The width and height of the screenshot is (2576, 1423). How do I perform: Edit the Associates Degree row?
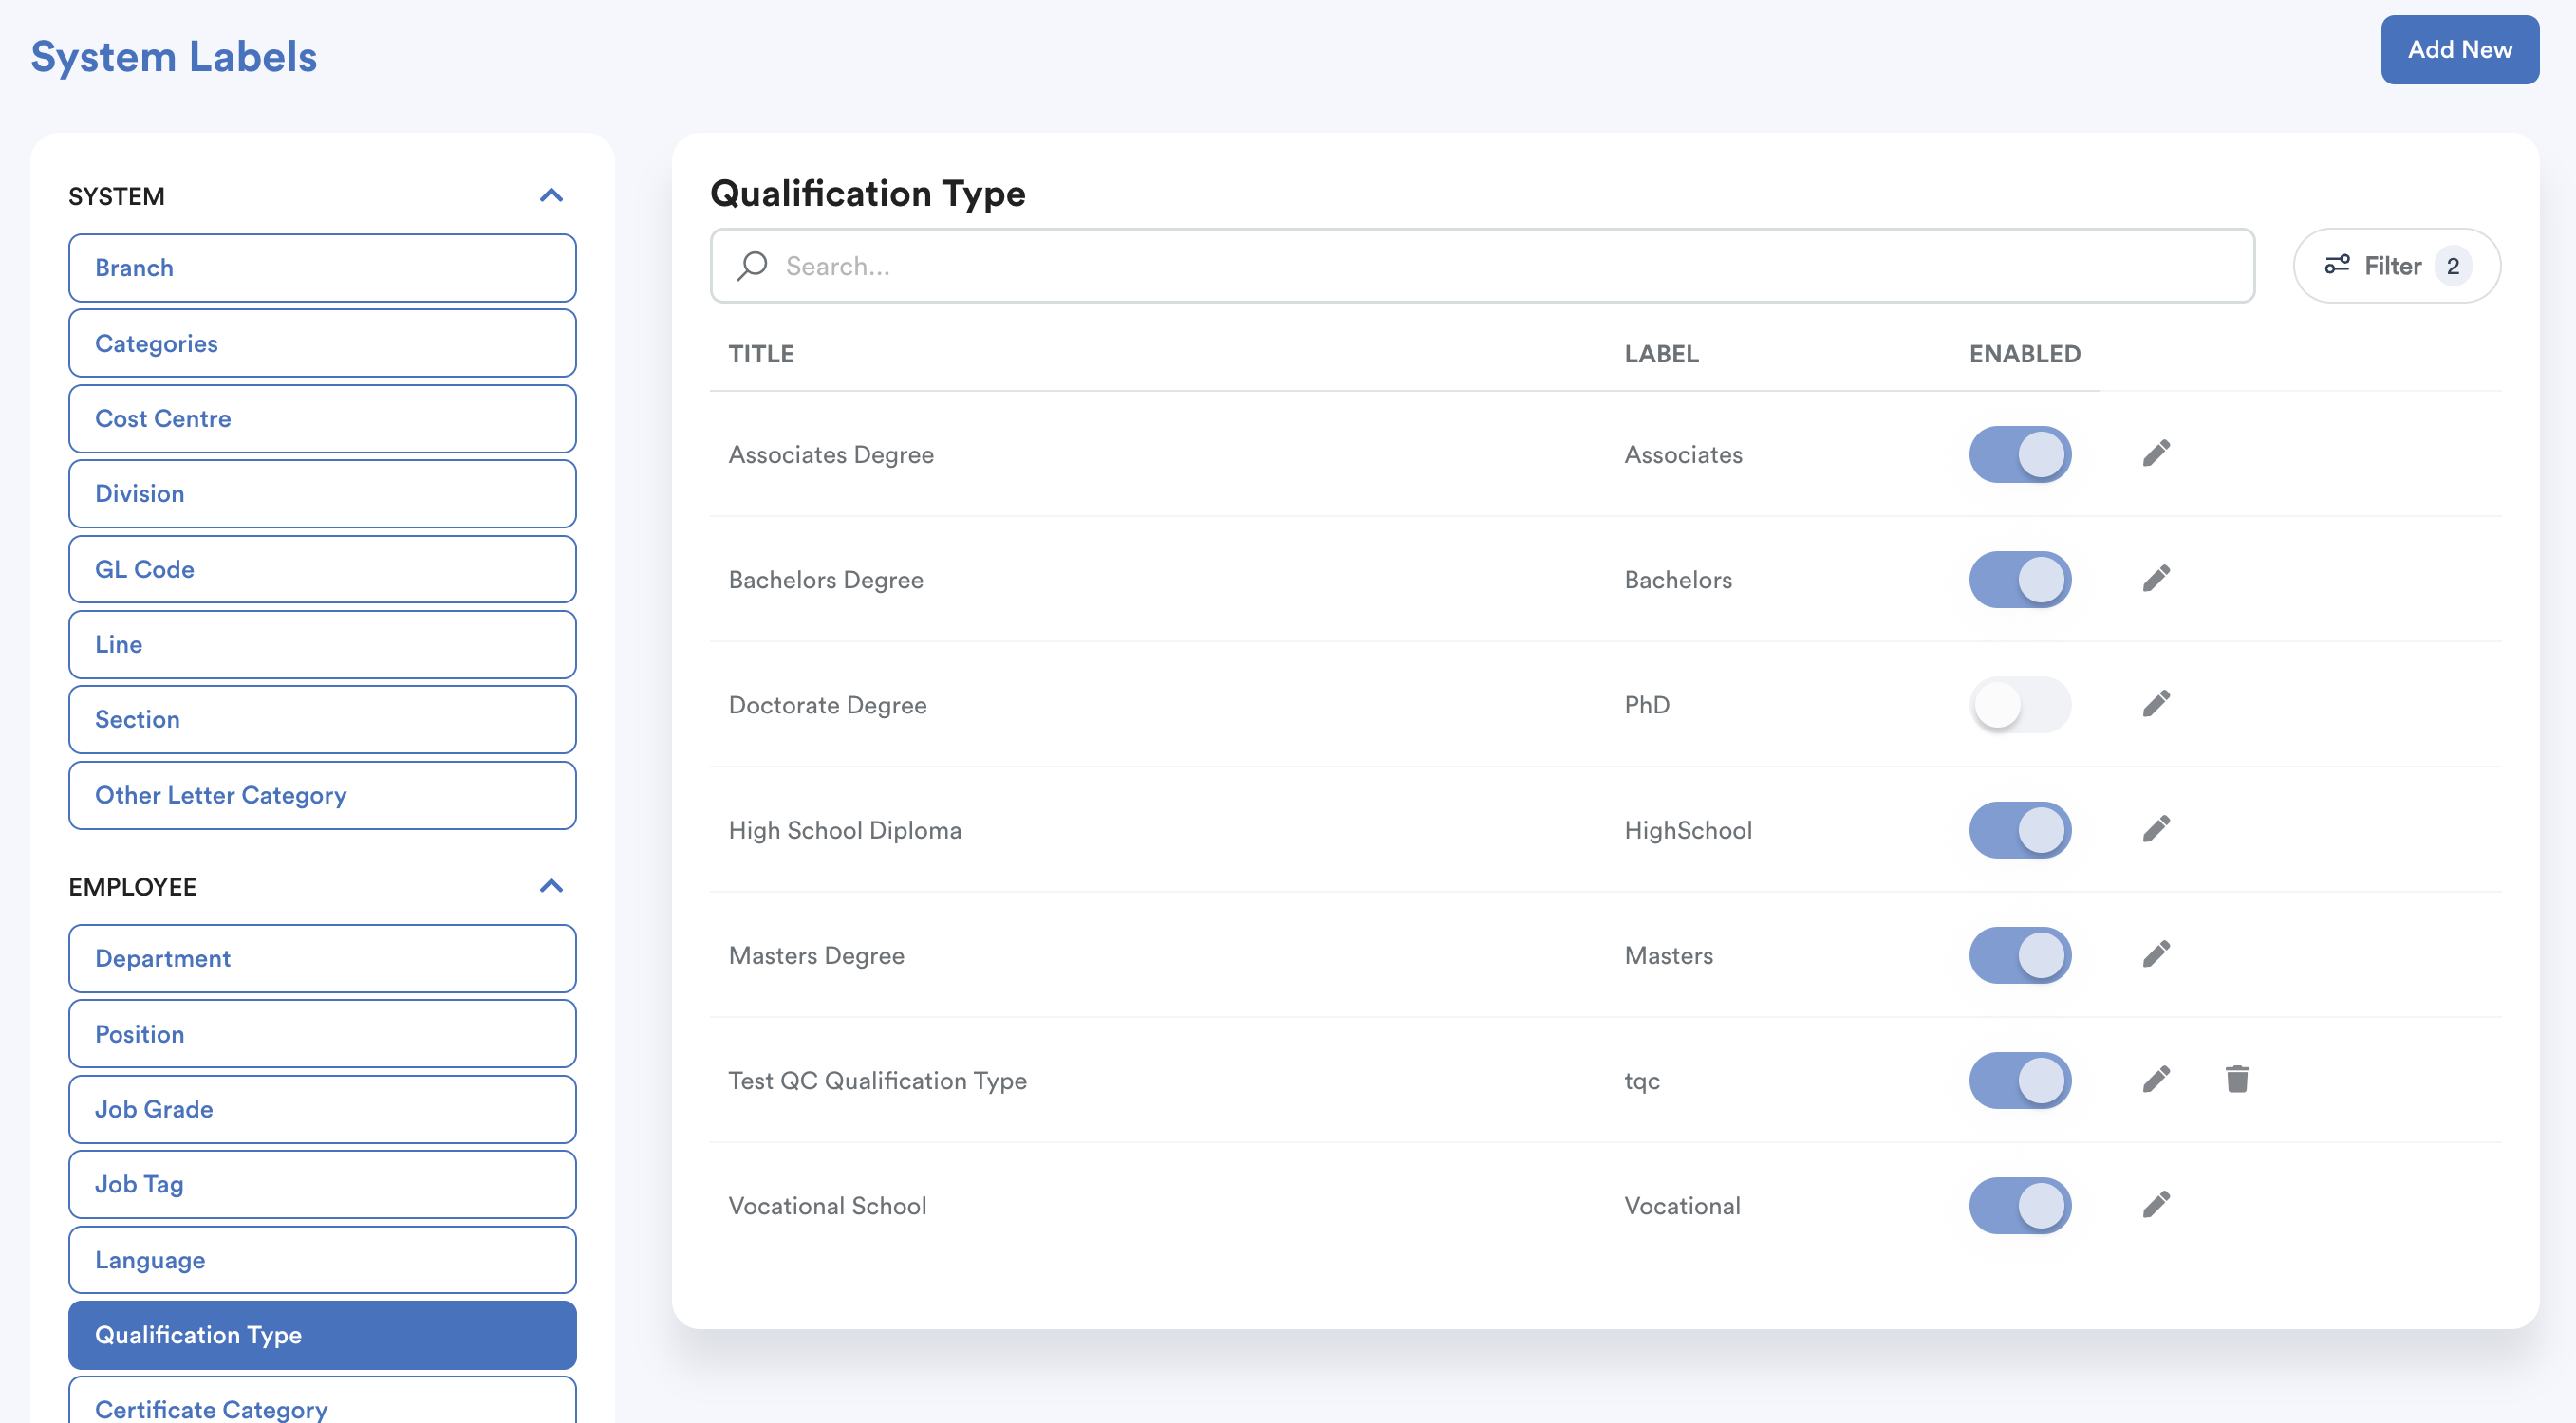[2156, 453]
